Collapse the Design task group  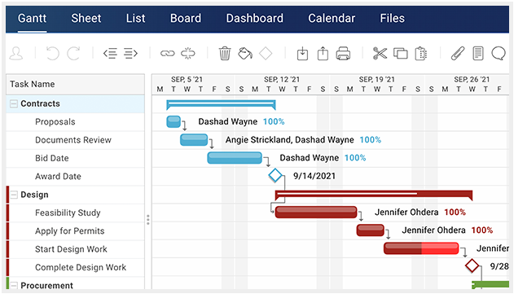(x=14, y=195)
